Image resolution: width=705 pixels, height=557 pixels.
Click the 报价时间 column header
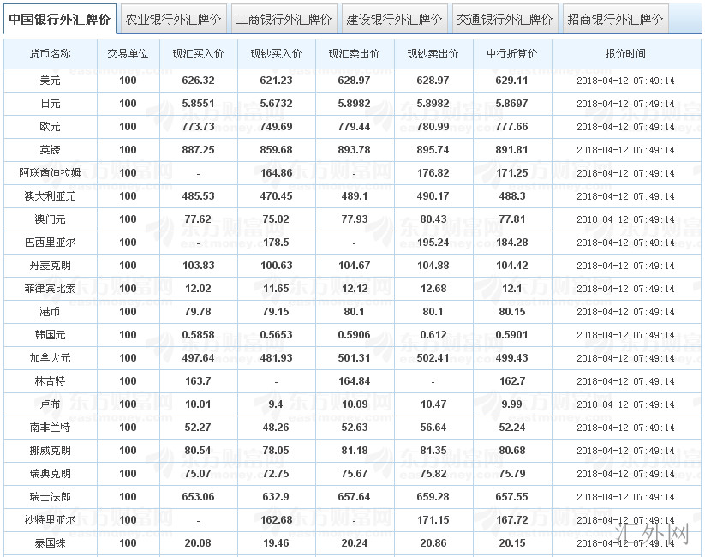(x=626, y=54)
